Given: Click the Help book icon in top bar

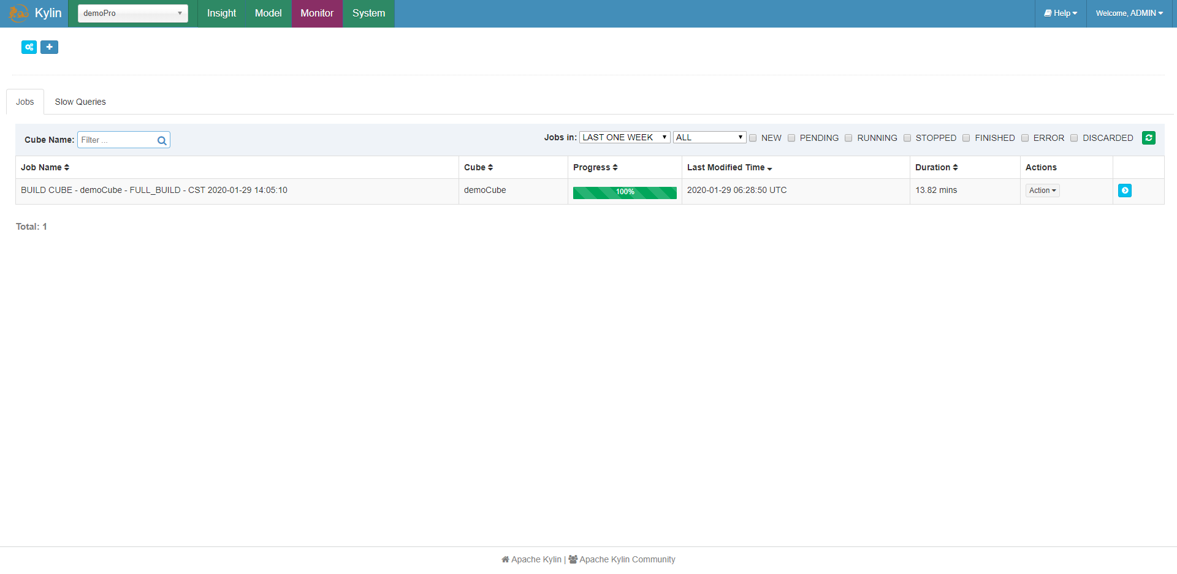Looking at the screenshot, I should tap(1049, 13).
